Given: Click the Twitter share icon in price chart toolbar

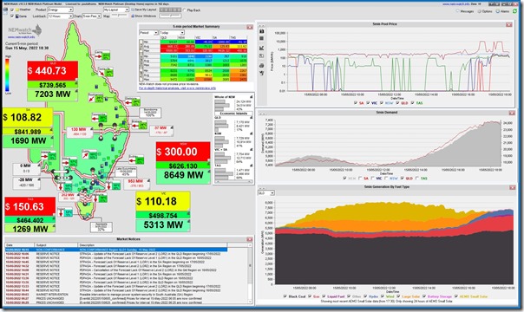Looking at the screenshot, I should tap(262, 73).
